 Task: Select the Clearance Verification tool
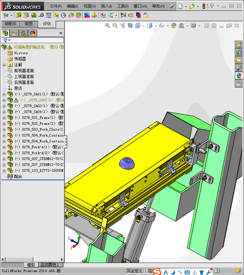(26, 15)
